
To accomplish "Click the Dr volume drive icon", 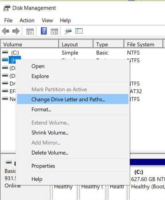I will [x=5, y=83].
